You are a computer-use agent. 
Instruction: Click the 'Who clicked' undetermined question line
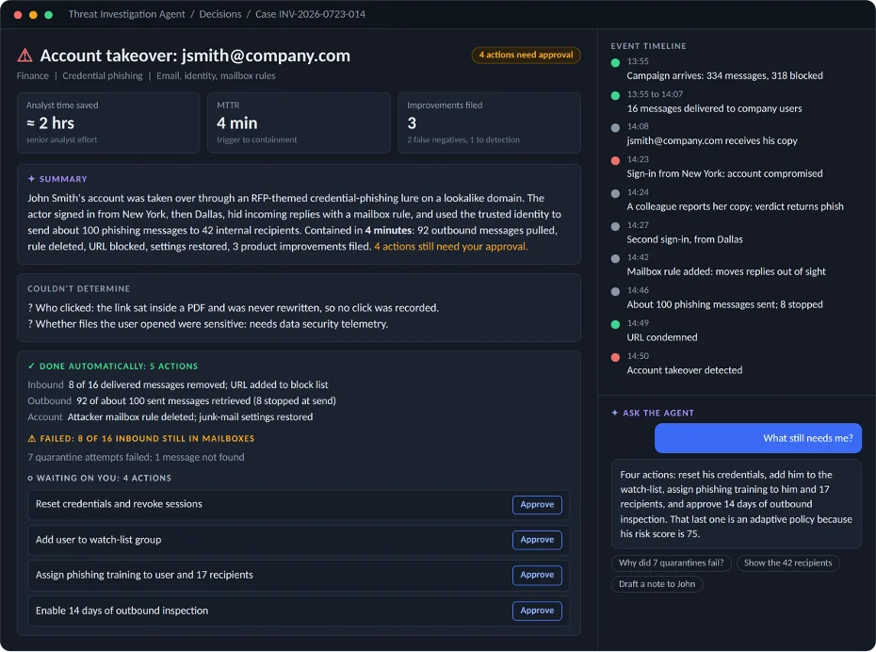(x=233, y=308)
